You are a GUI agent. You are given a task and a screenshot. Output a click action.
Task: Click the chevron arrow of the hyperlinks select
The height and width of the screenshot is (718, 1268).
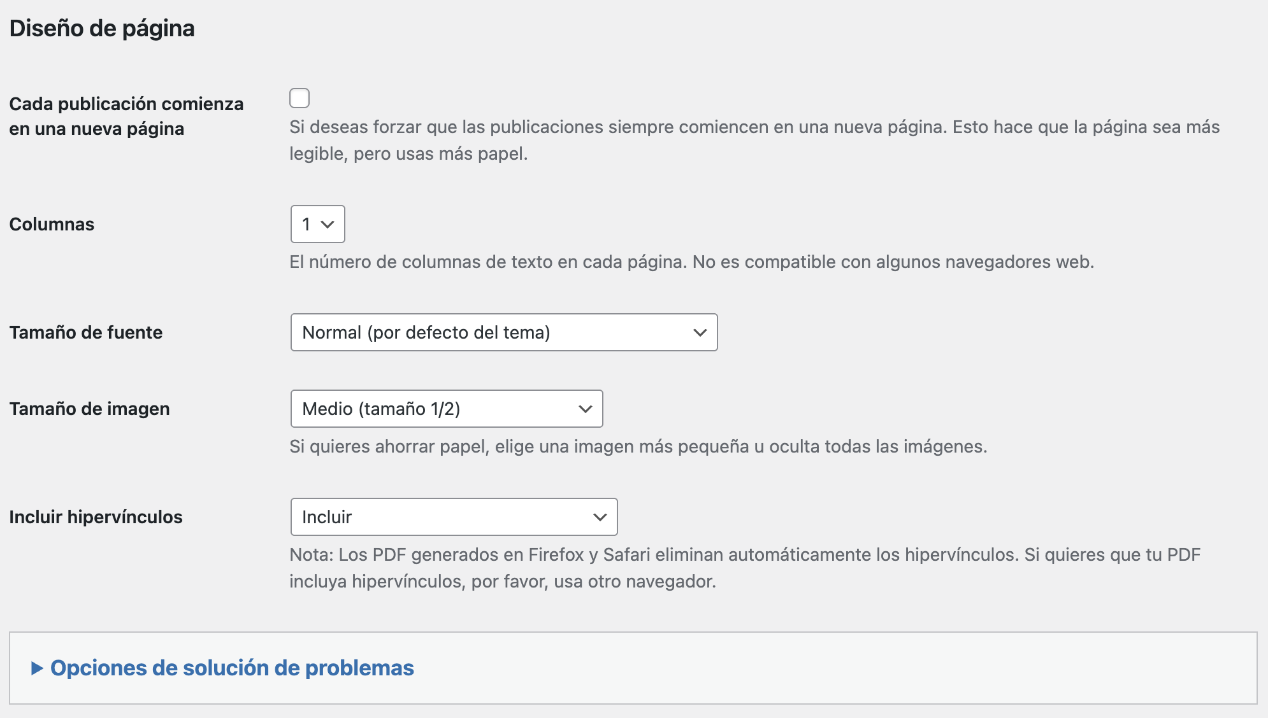(x=600, y=517)
